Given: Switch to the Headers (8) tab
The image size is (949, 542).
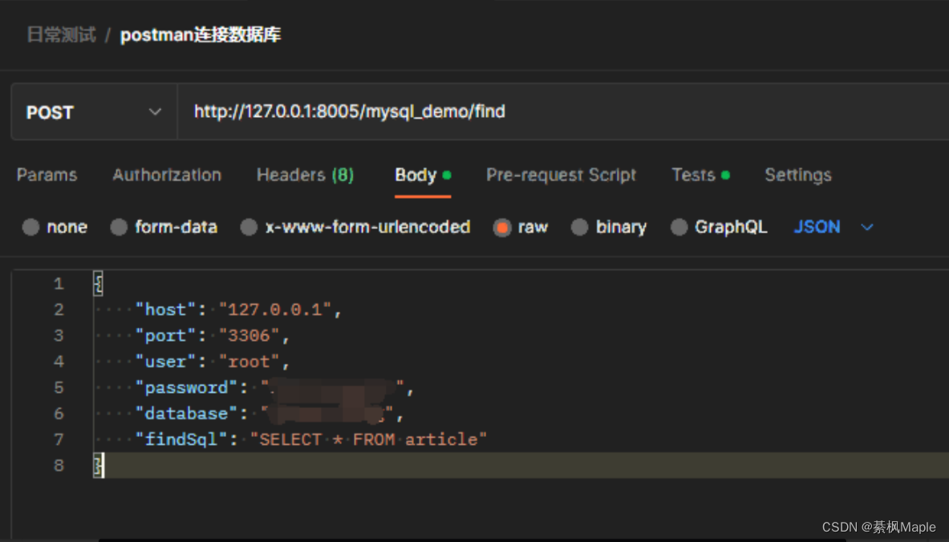Looking at the screenshot, I should click(x=305, y=175).
